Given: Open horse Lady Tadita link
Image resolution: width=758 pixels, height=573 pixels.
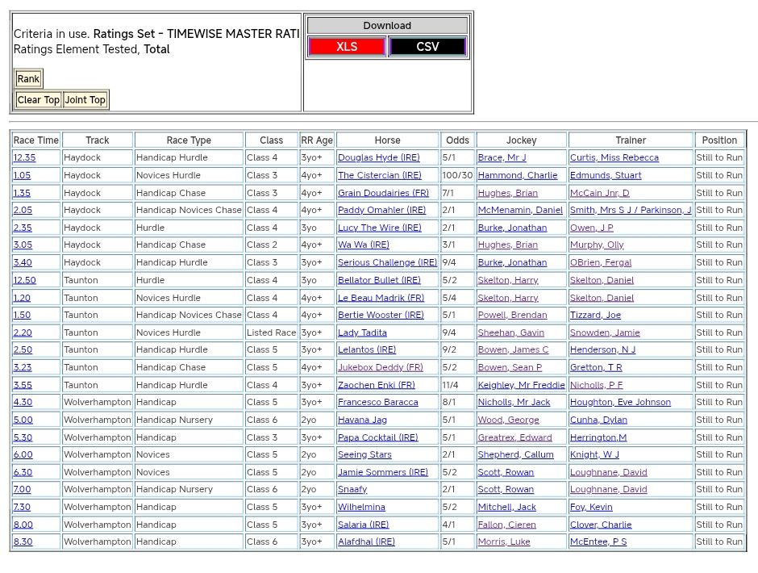Looking at the screenshot, I should tap(362, 333).
